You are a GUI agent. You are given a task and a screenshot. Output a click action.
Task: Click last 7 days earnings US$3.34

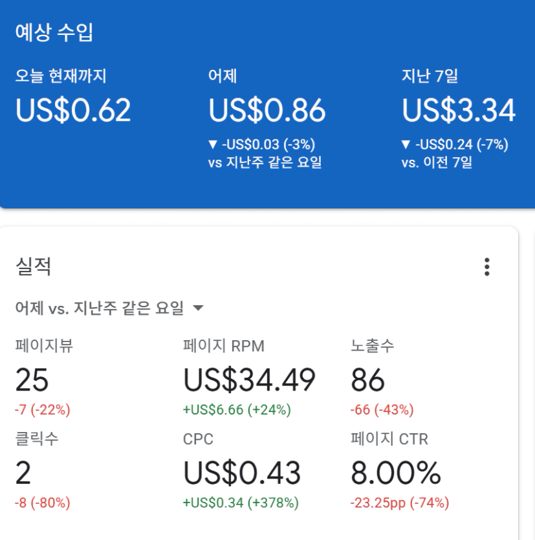click(459, 111)
